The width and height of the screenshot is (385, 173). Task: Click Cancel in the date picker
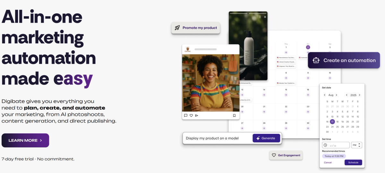tap(328, 162)
